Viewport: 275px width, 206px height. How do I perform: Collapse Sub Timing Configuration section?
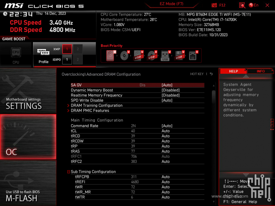68,172
